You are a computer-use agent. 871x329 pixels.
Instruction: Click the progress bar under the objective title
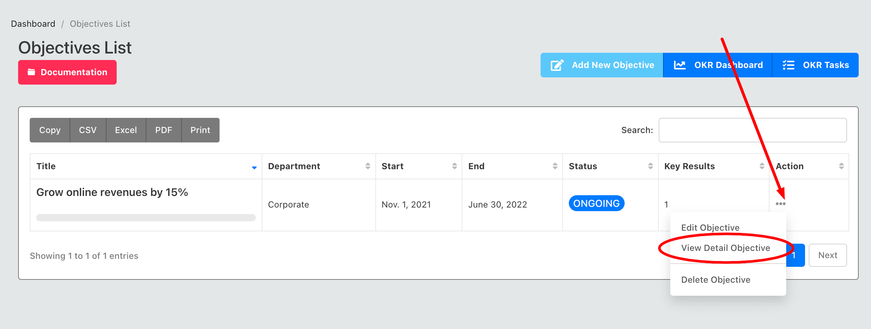tap(146, 218)
